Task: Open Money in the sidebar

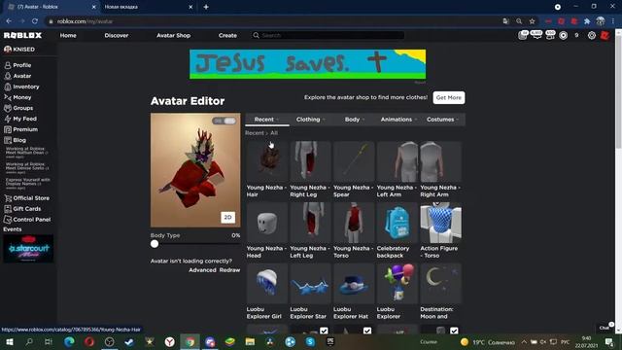Action: pos(17,97)
